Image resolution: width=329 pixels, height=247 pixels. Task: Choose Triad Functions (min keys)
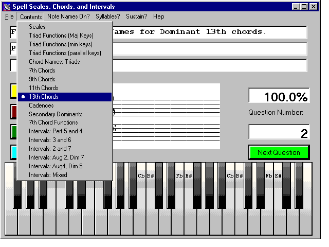click(65, 44)
